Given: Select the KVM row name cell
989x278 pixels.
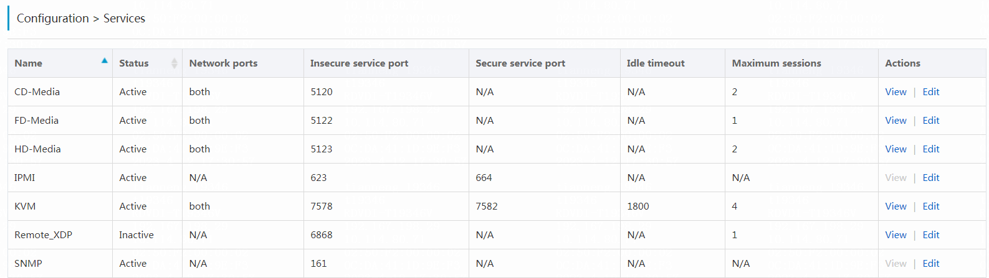Looking at the screenshot, I should pos(60,206).
